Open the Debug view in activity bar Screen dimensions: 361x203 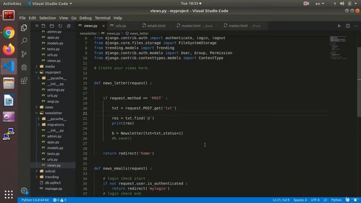24,68
